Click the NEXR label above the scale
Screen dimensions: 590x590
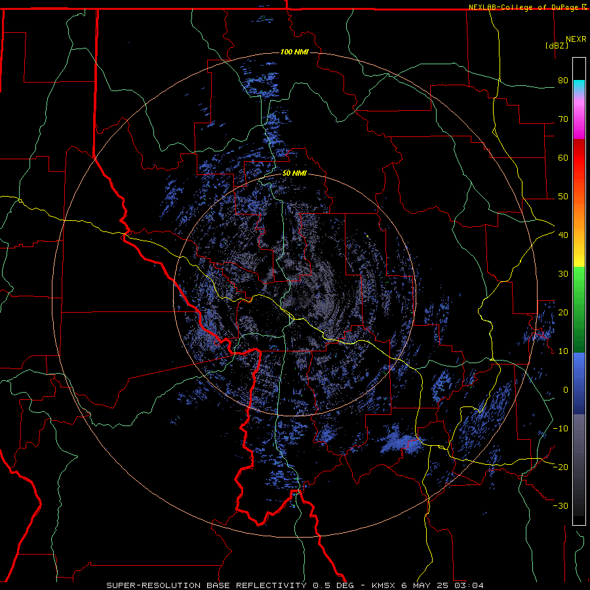coord(576,39)
